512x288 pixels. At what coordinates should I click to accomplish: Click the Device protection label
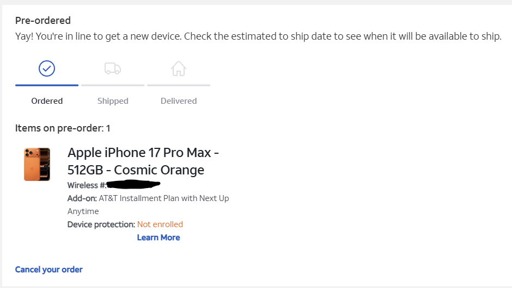101,224
